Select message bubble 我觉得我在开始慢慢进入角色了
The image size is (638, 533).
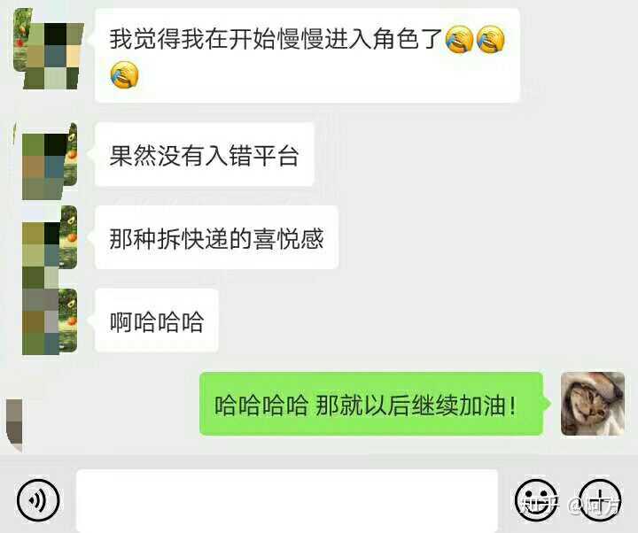pos(307,56)
